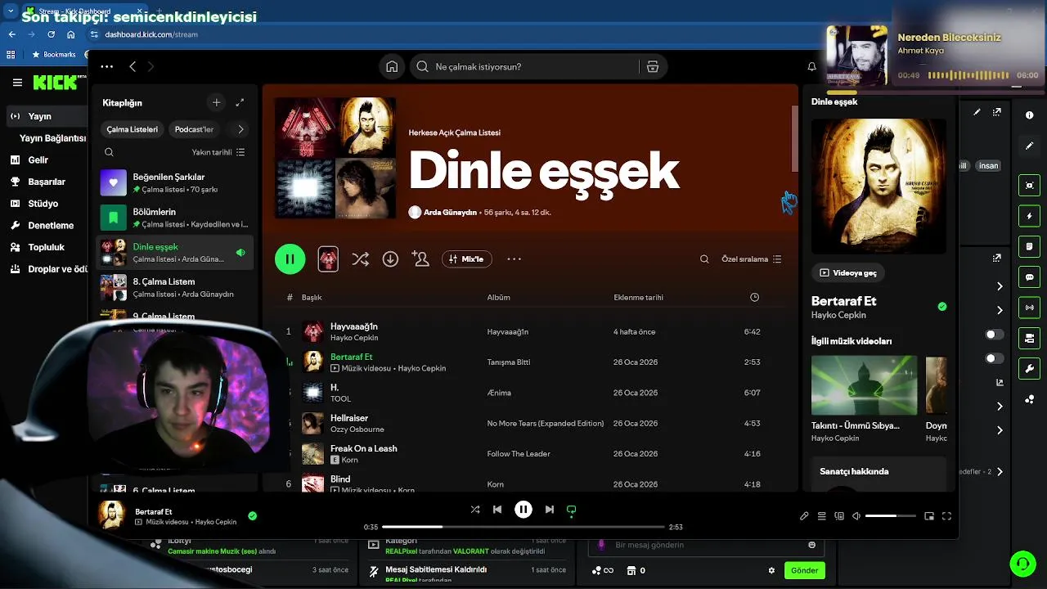This screenshot has height=589, width=1047.
Task: Search inside library with magnifier icon
Action: tap(109, 152)
